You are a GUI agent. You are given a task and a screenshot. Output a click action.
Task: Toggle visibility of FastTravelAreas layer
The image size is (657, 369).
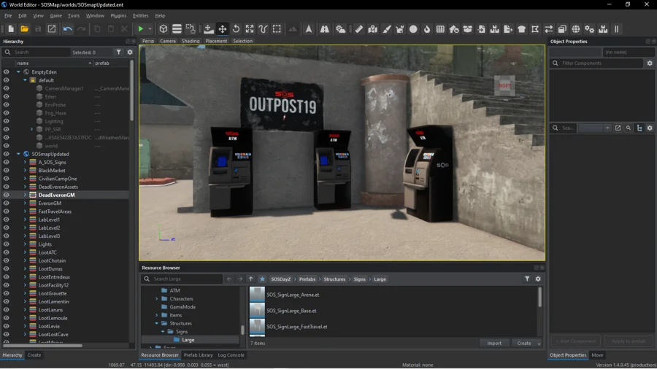coord(7,211)
